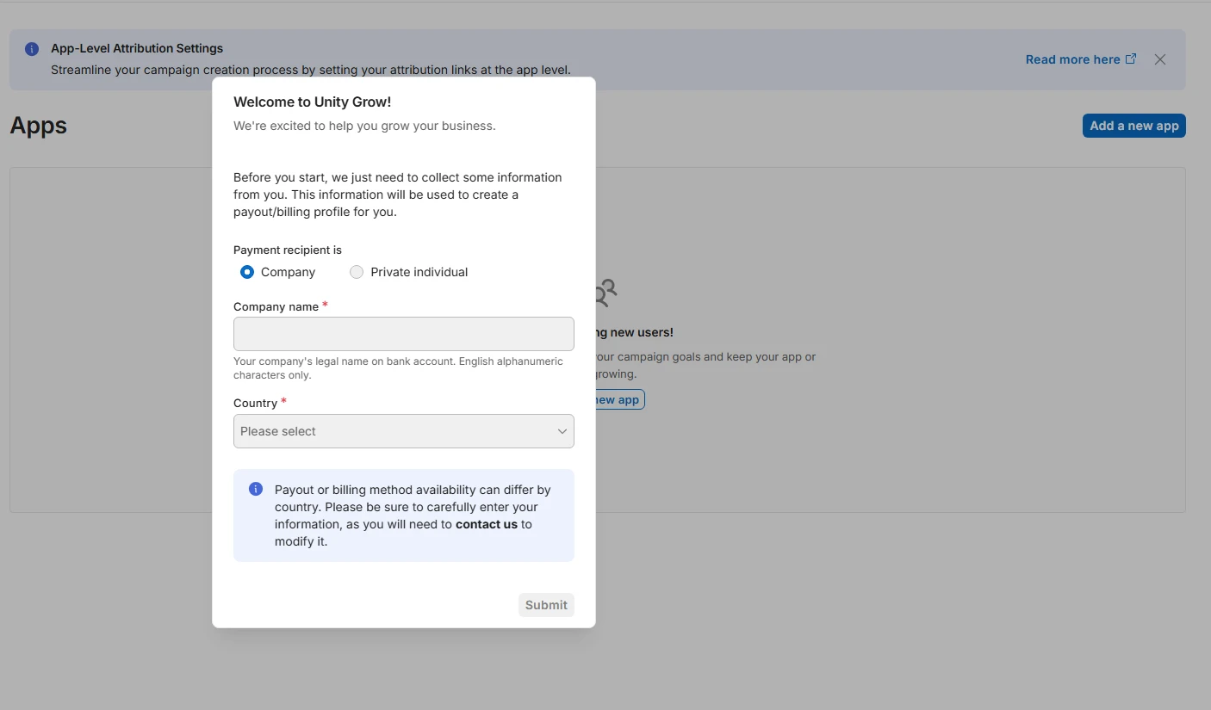Click the text We're excited to help you grow
Viewport: 1211px width, 710px height.
tap(364, 126)
